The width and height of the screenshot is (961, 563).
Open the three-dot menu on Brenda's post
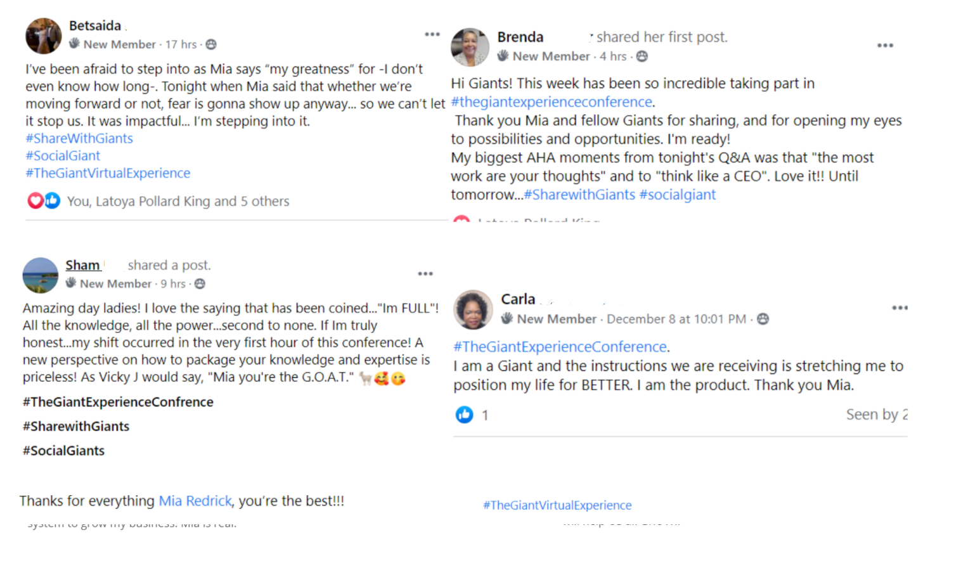(885, 46)
